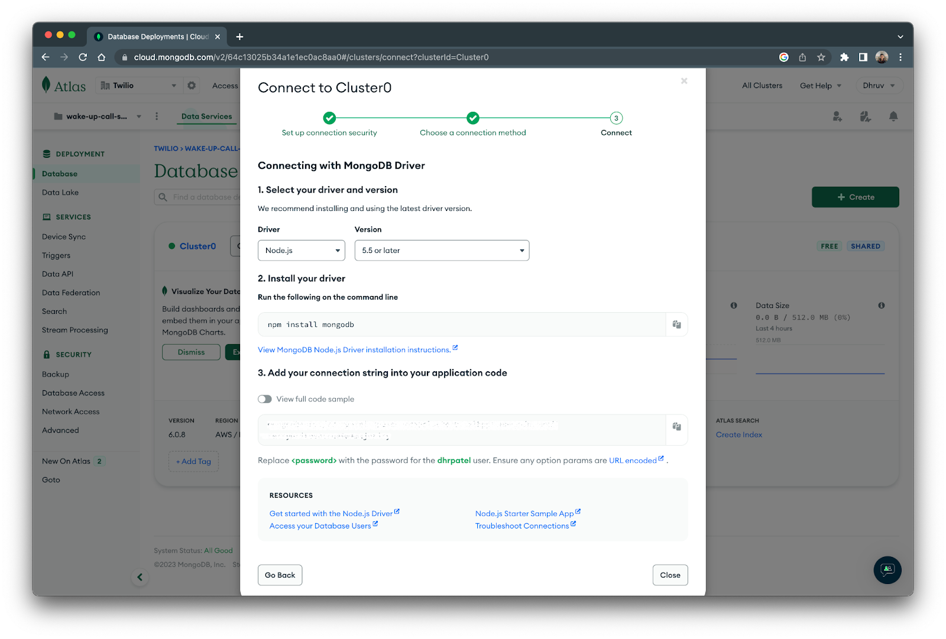The image size is (946, 639).
Task: Click the Create Index link
Action: [x=739, y=435]
